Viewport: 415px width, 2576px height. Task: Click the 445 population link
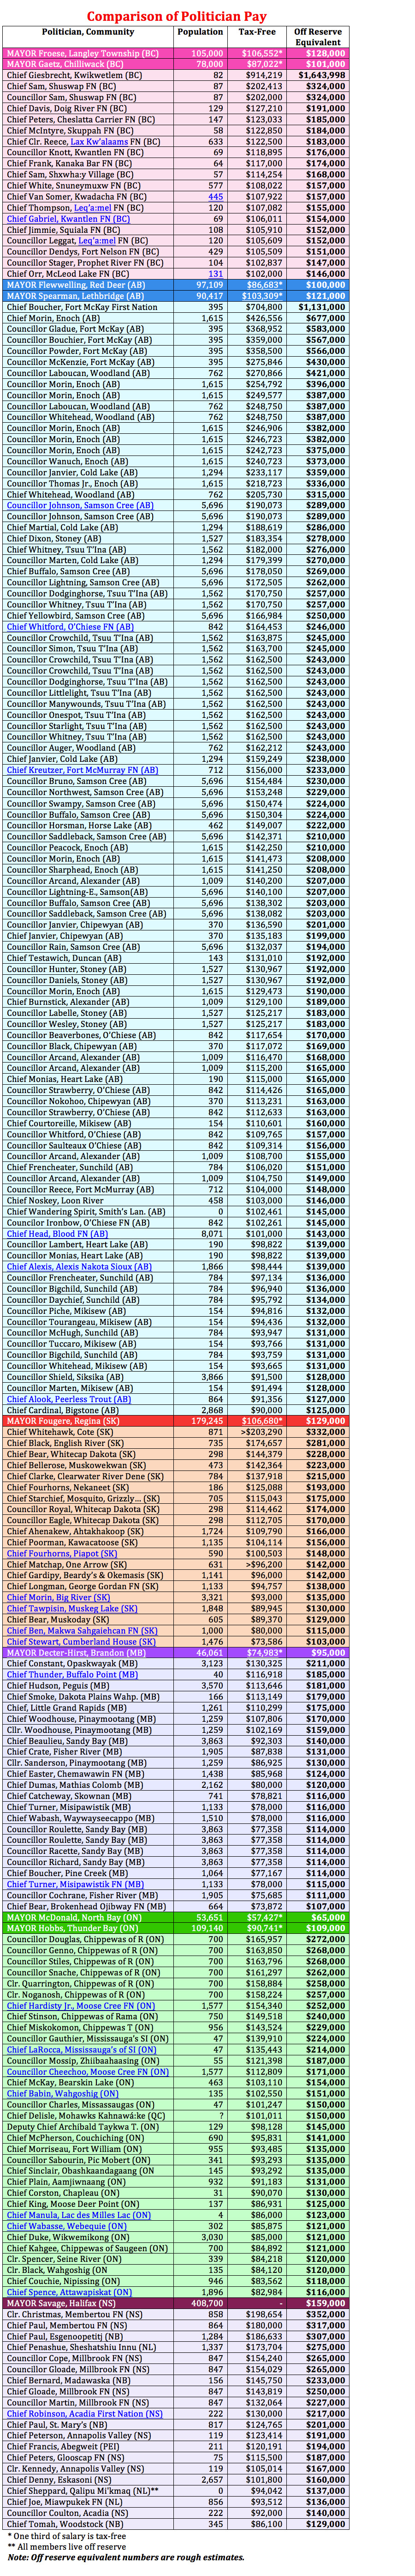pyautogui.click(x=215, y=197)
